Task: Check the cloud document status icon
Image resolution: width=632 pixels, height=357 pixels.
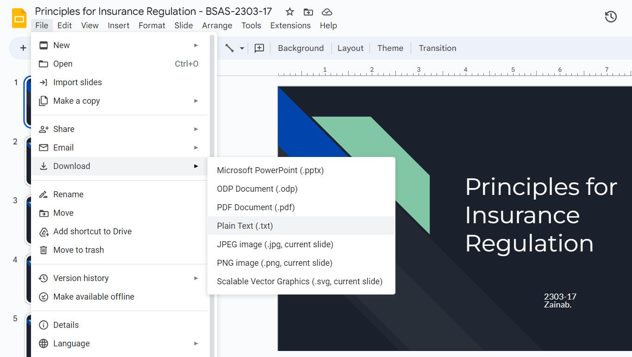Action: pyautogui.click(x=327, y=12)
